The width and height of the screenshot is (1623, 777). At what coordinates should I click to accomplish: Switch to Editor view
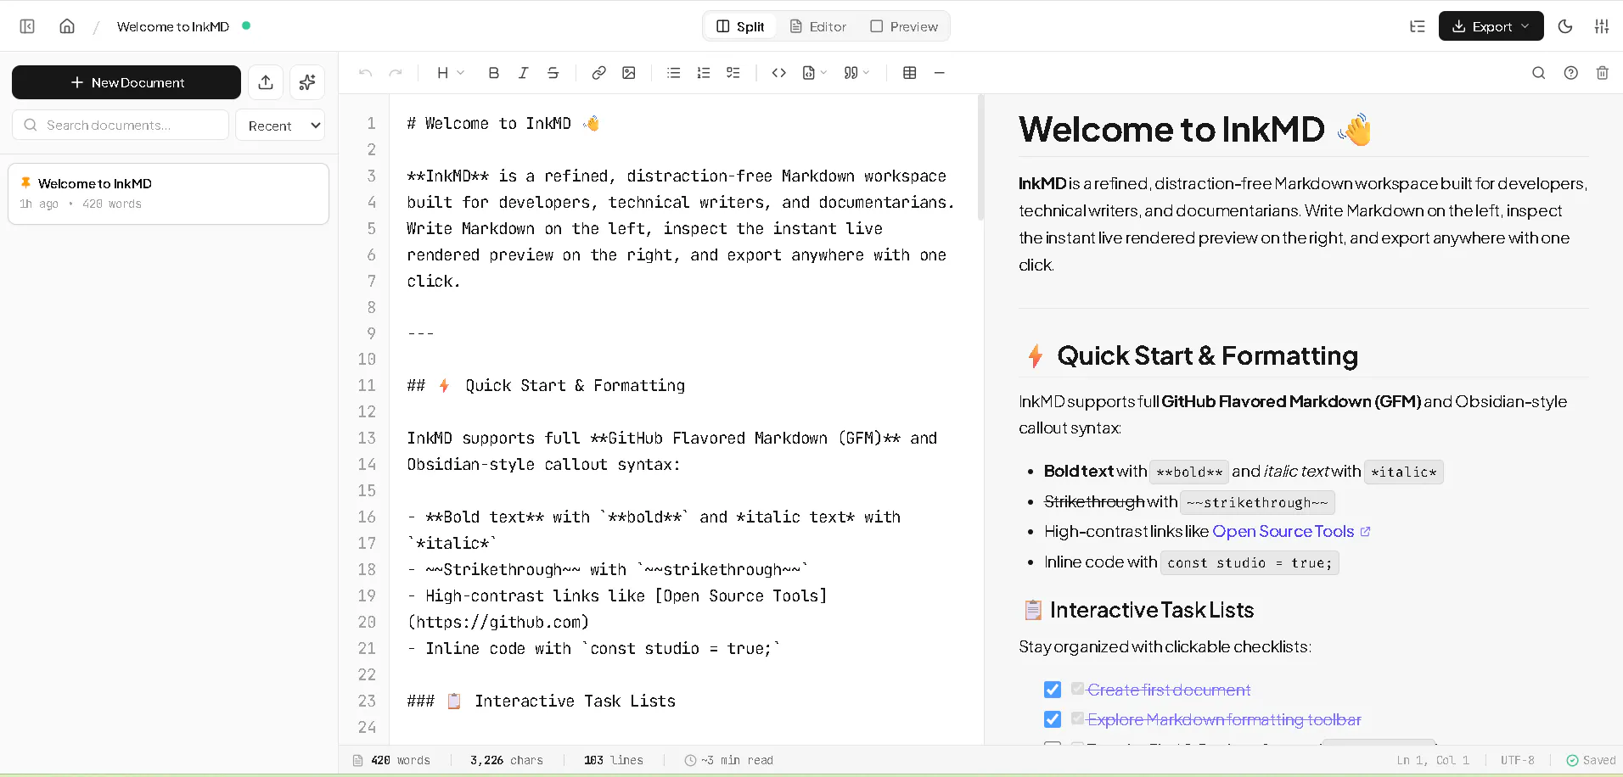818,26
